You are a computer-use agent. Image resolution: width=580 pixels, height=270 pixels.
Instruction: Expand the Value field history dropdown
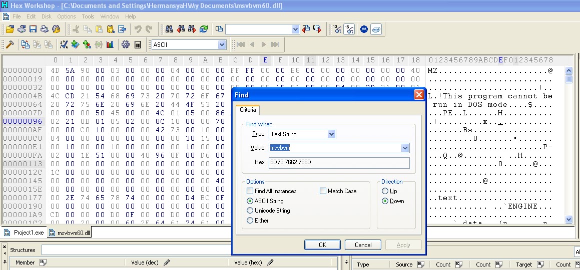point(405,148)
